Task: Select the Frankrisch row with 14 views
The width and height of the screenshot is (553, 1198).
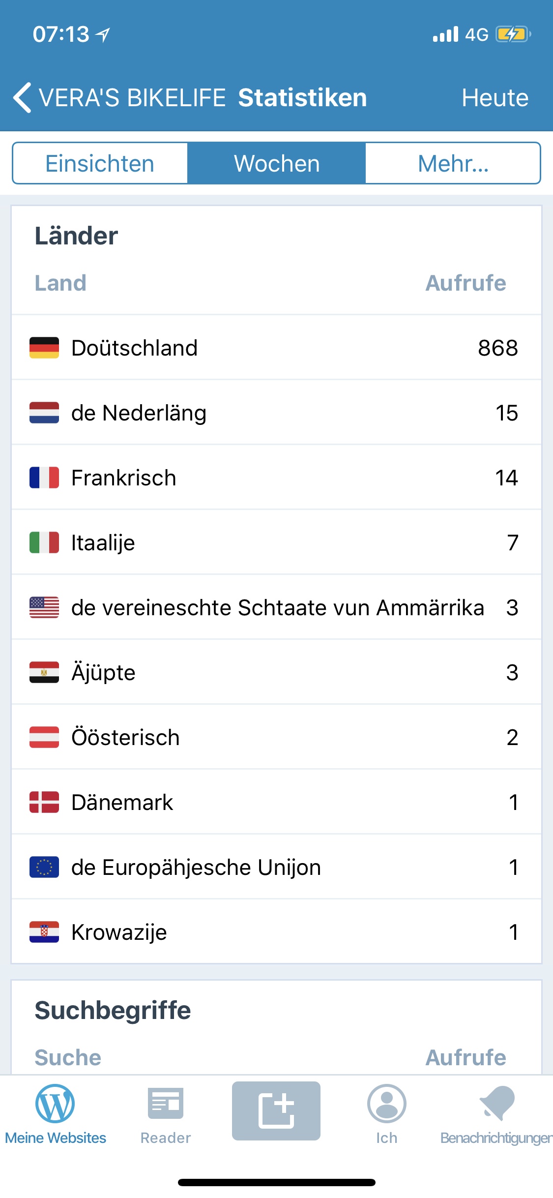Action: 275,478
